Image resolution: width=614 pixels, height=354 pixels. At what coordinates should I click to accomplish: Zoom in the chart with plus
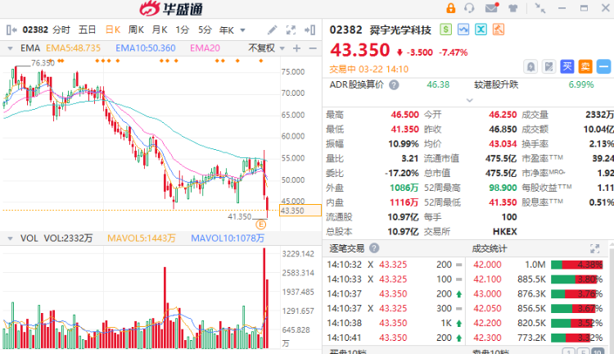(x=297, y=48)
